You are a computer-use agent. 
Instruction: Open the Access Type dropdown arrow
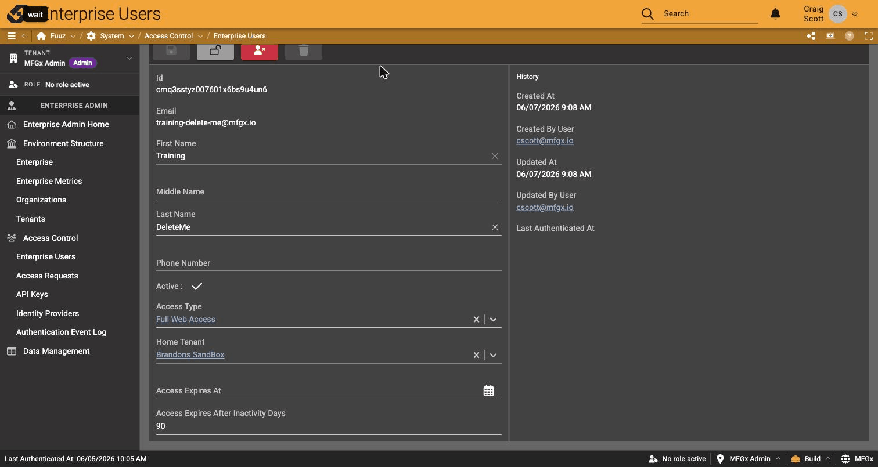494,320
